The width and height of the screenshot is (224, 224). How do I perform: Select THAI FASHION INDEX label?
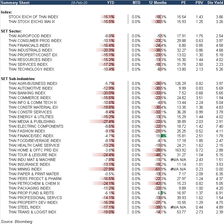point(27,131)
